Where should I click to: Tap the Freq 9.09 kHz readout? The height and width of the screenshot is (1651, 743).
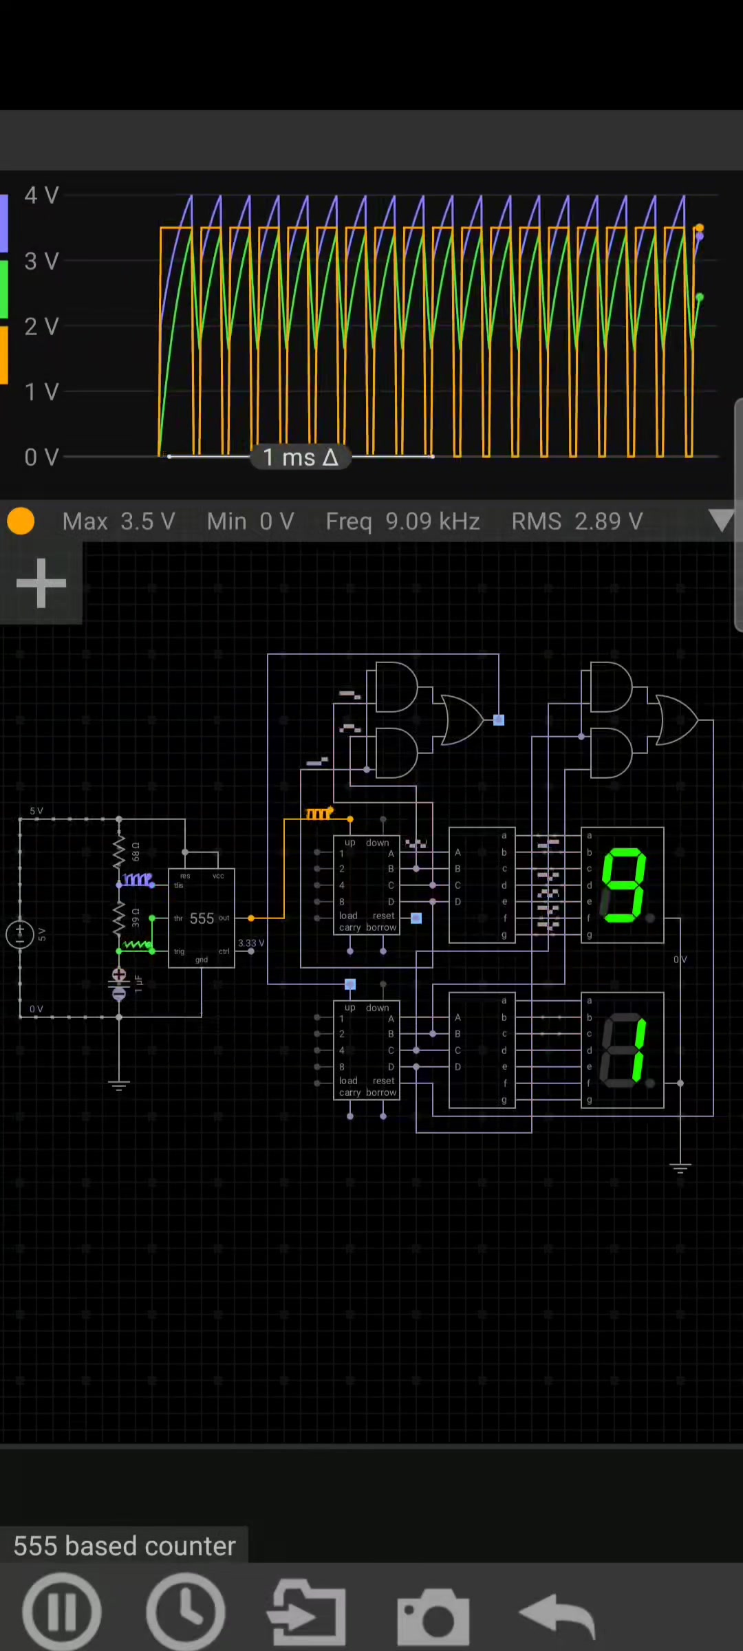point(402,521)
